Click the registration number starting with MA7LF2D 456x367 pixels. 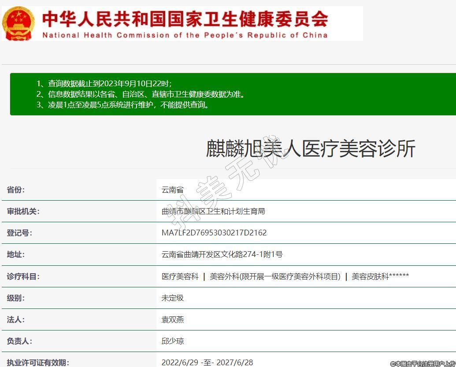point(214,233)
